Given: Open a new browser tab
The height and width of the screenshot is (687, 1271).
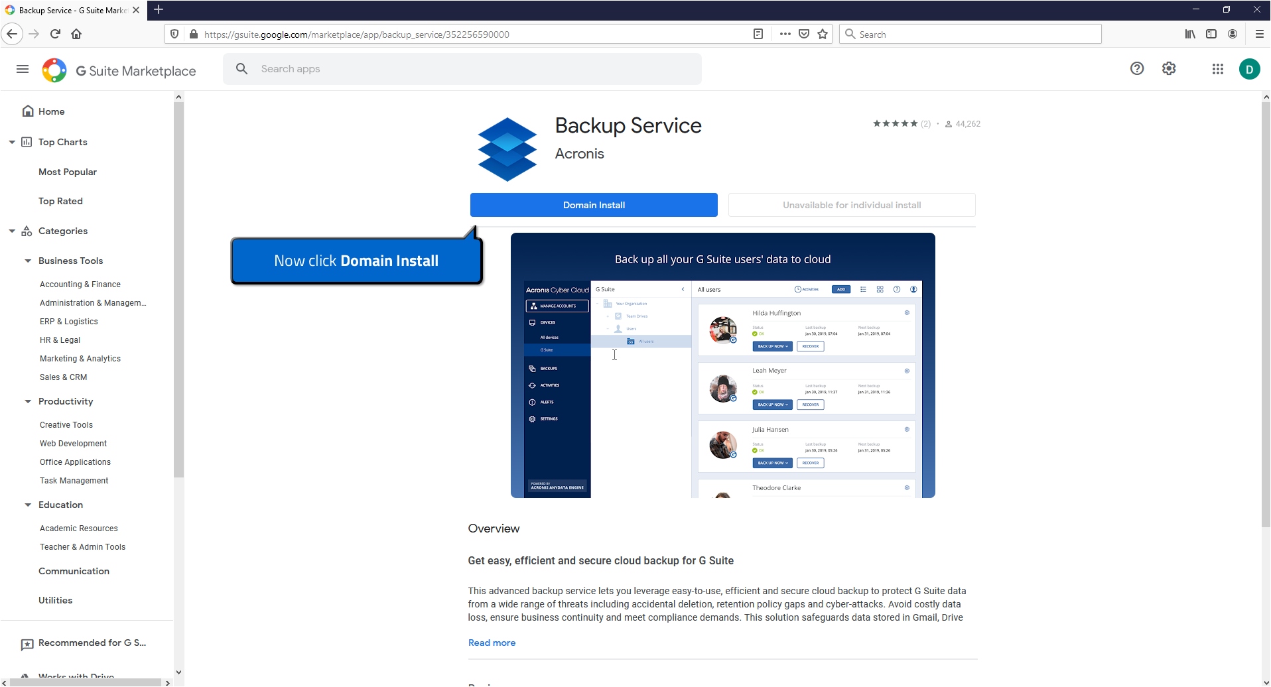Looking at the screenshot, I should [159, 10].
